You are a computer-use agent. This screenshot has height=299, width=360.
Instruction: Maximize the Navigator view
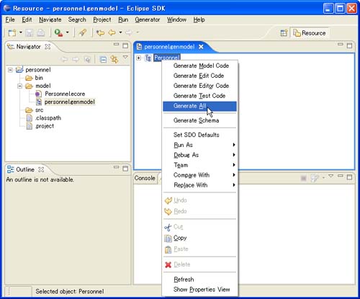pyautogui.click(x=125, y=45)
